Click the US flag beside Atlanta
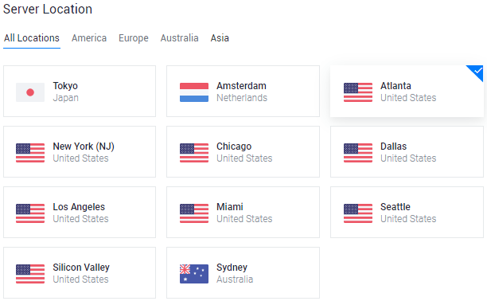 point(358,92)
